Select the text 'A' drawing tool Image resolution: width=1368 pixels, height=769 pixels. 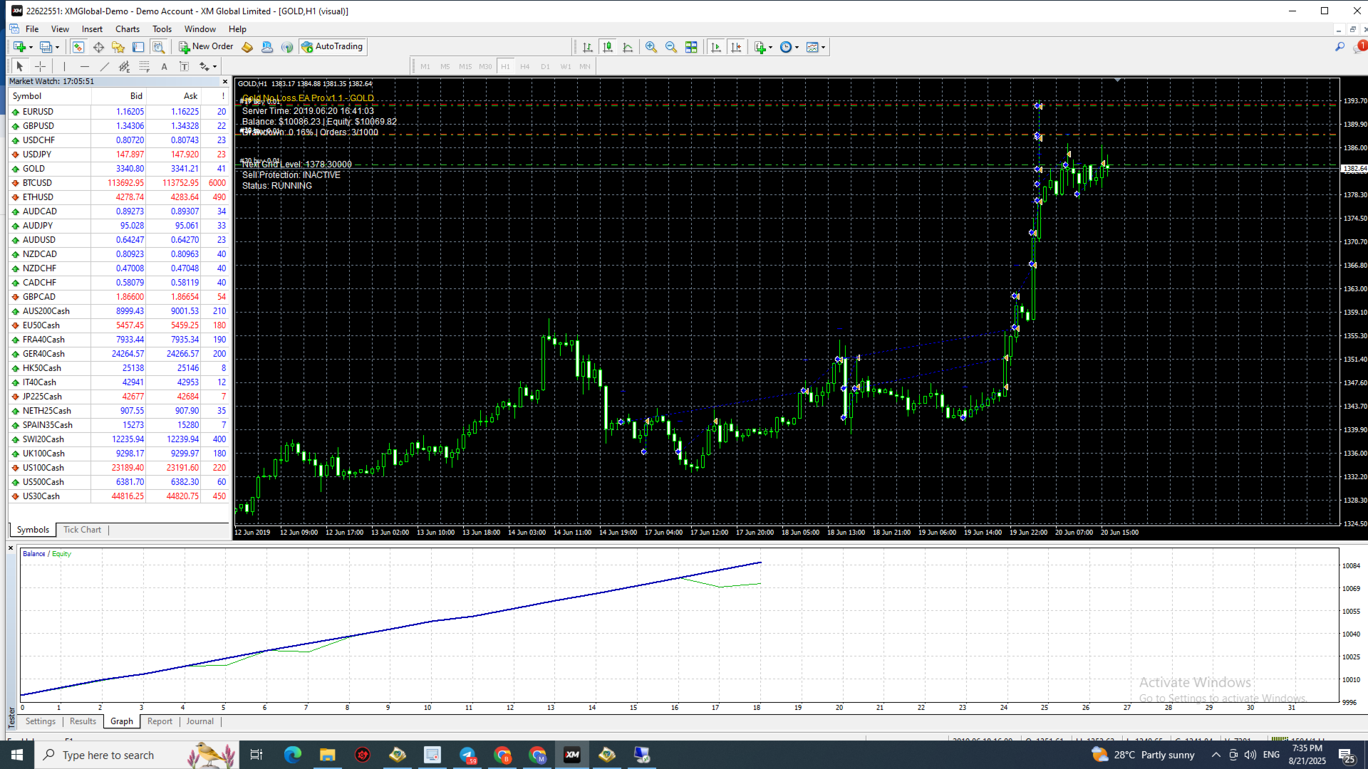pyautogui.click(x=164, y=66)
